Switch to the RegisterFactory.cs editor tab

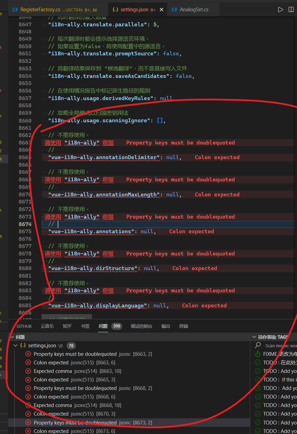coord(41,10)
